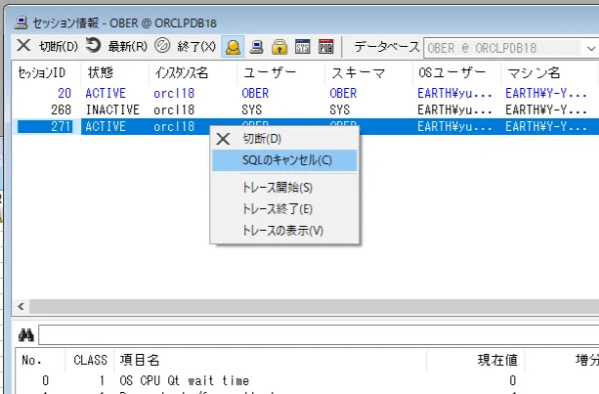Image resolution: width=599 pixels, height=394 pixels.
Task: Click the SYS user cell in row 268
Action: tap(252, 110)
